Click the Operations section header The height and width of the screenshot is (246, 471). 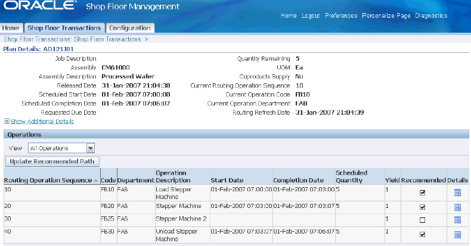point(236,134)
